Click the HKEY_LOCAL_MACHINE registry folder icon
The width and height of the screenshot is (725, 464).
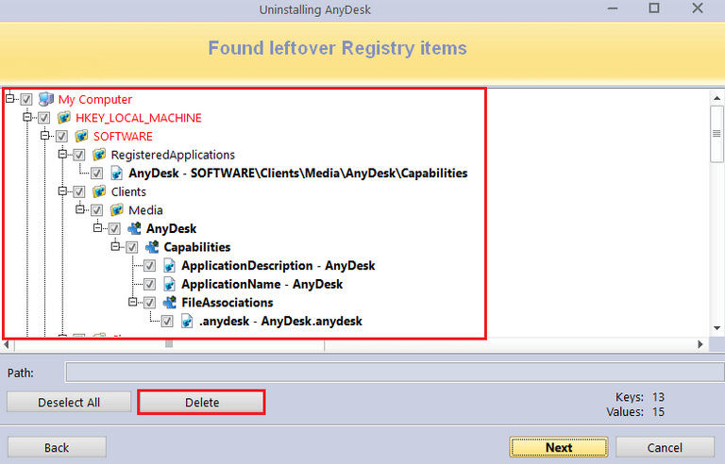coord(64,118)
